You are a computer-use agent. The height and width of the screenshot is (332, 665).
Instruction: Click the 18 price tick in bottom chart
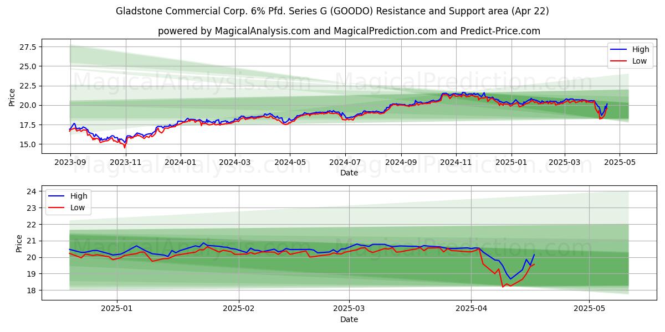[x=32, y=290]
